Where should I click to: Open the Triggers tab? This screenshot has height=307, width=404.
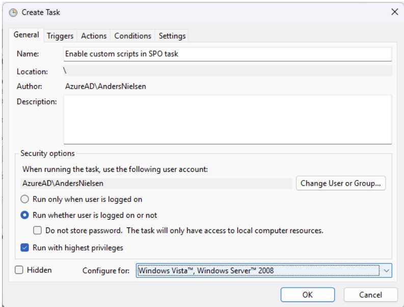60,36
